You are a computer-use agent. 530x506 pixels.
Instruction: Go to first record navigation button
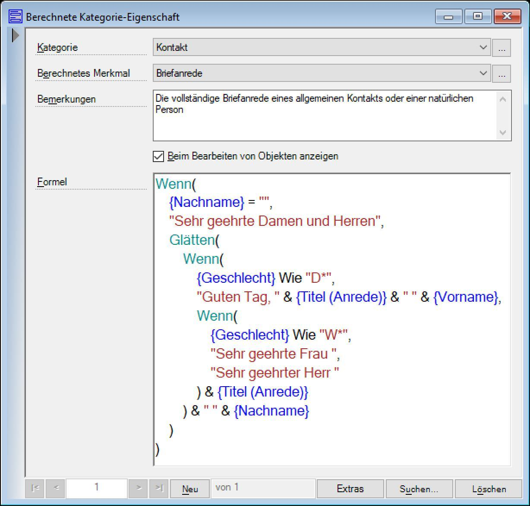click(x=35, y=488)
